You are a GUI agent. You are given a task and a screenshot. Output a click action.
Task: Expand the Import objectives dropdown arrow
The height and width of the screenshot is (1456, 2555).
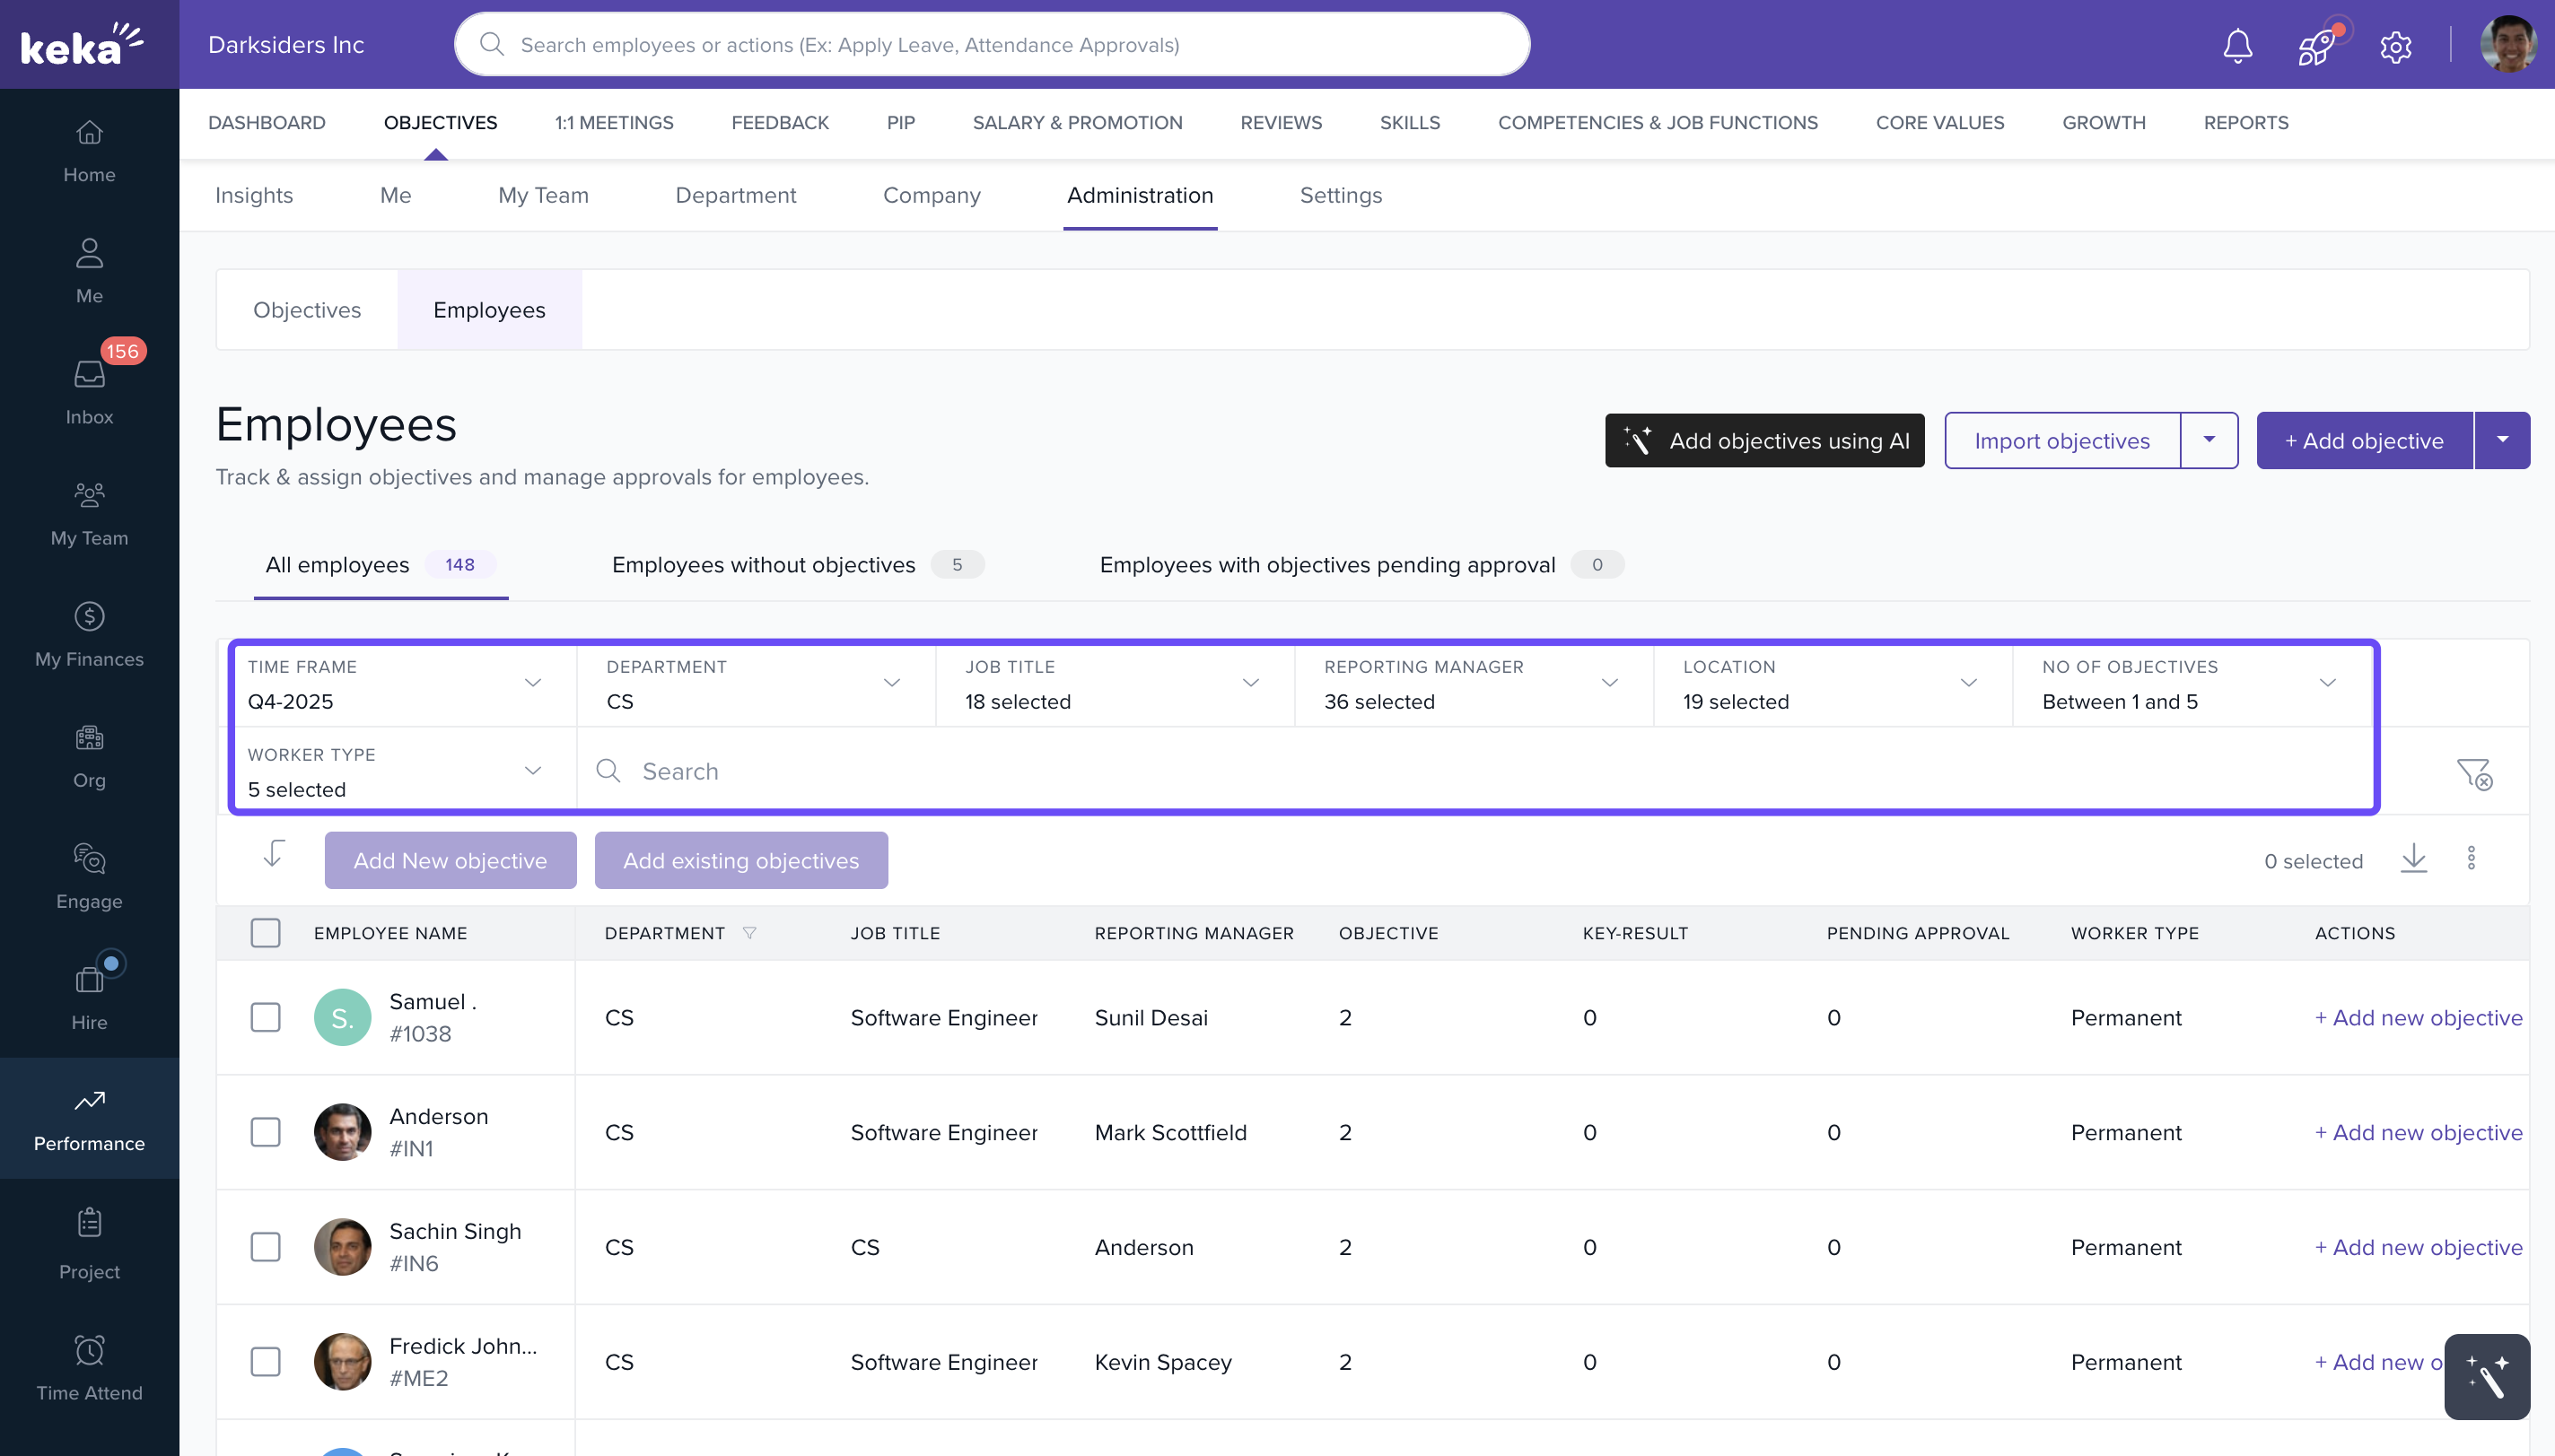(2209, 440)
